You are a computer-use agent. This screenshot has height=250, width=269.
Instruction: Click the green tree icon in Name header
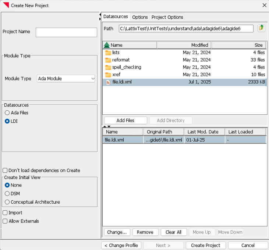(107, 45)
